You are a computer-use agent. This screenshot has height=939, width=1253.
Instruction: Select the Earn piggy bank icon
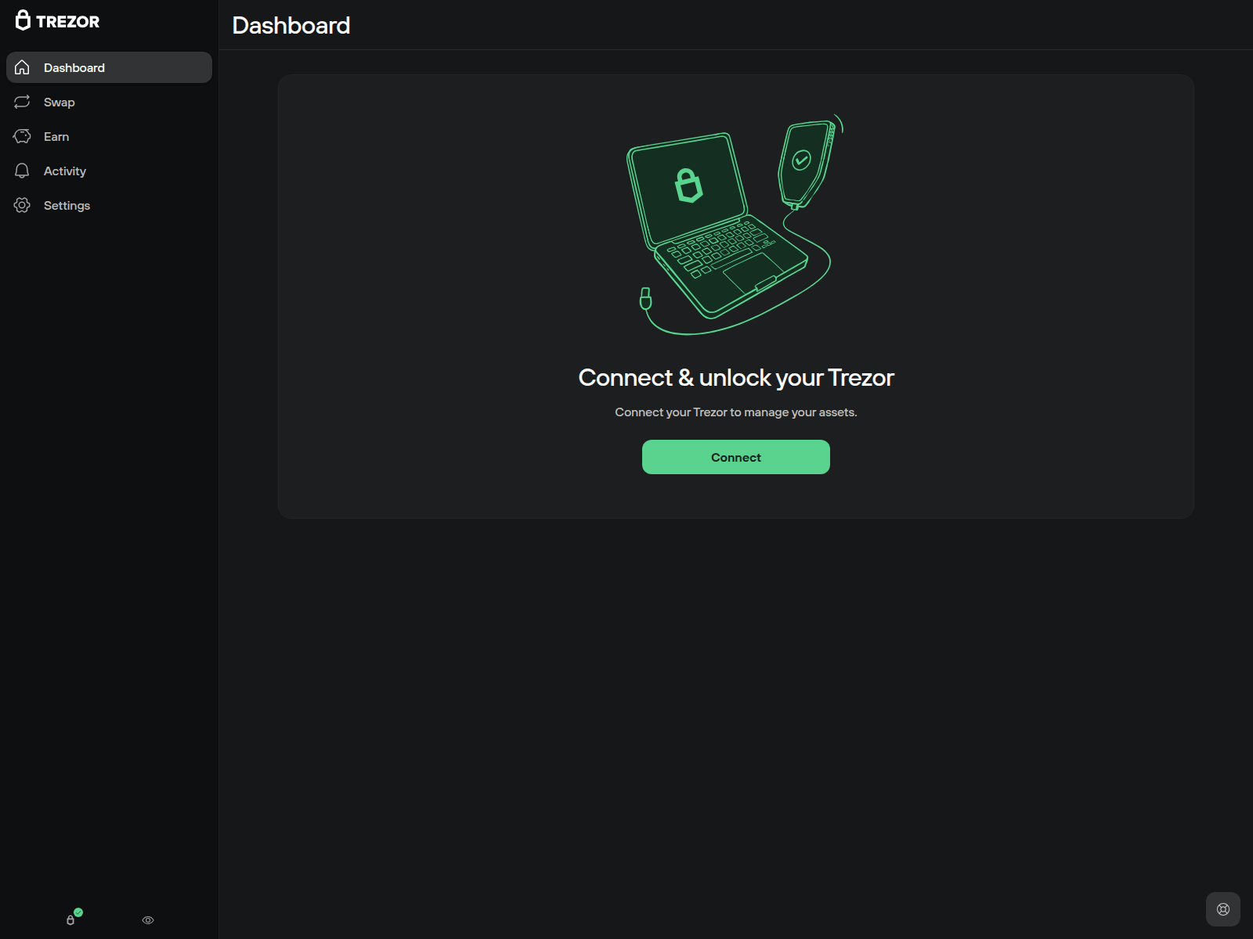[x=22, y=136]
